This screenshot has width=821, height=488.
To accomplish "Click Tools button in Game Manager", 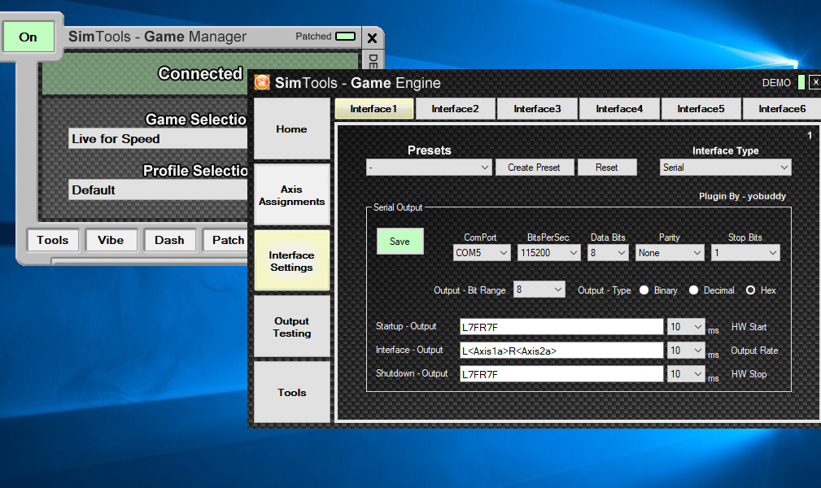I will (x=53, y=240).
